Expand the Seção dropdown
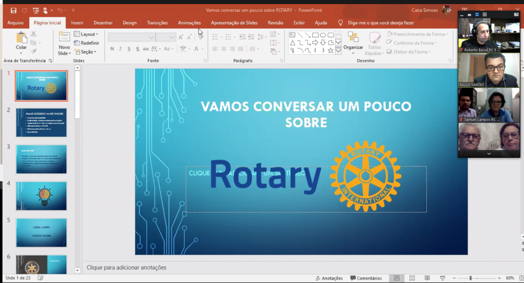524x283 pixels. pyautogui.click(x=86, y=52)
